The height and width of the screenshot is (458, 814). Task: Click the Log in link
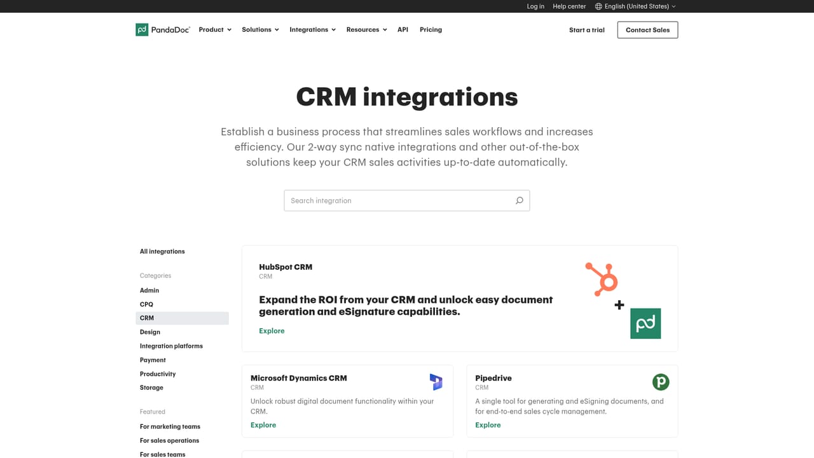click(535, 6)
